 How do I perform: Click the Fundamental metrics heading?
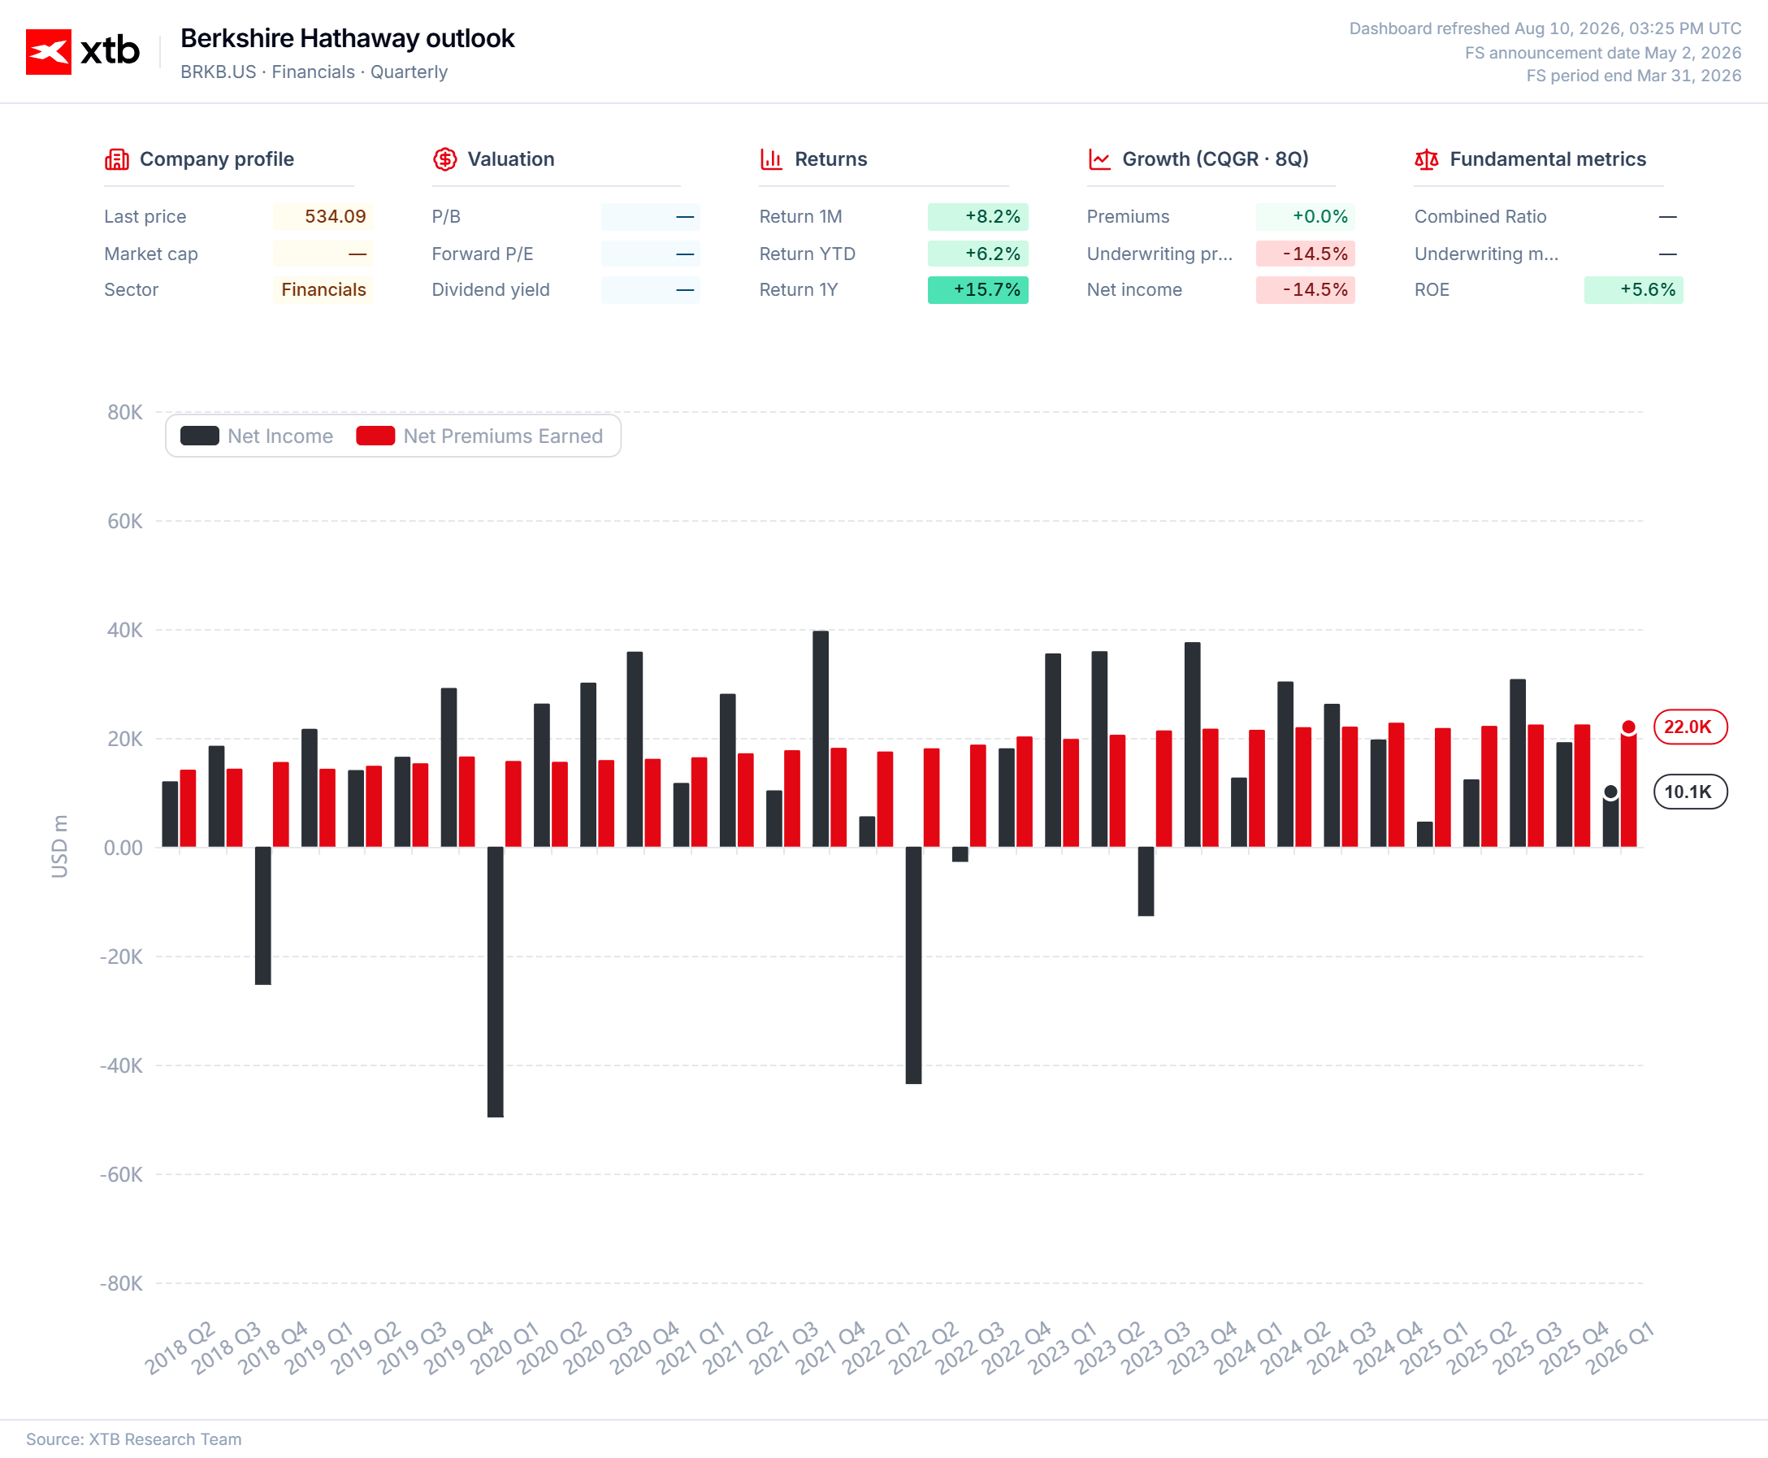pos(1548,159)
